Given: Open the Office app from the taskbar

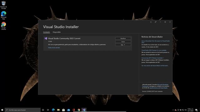Looking at the screenshot, I should click(x=74, y=110).
